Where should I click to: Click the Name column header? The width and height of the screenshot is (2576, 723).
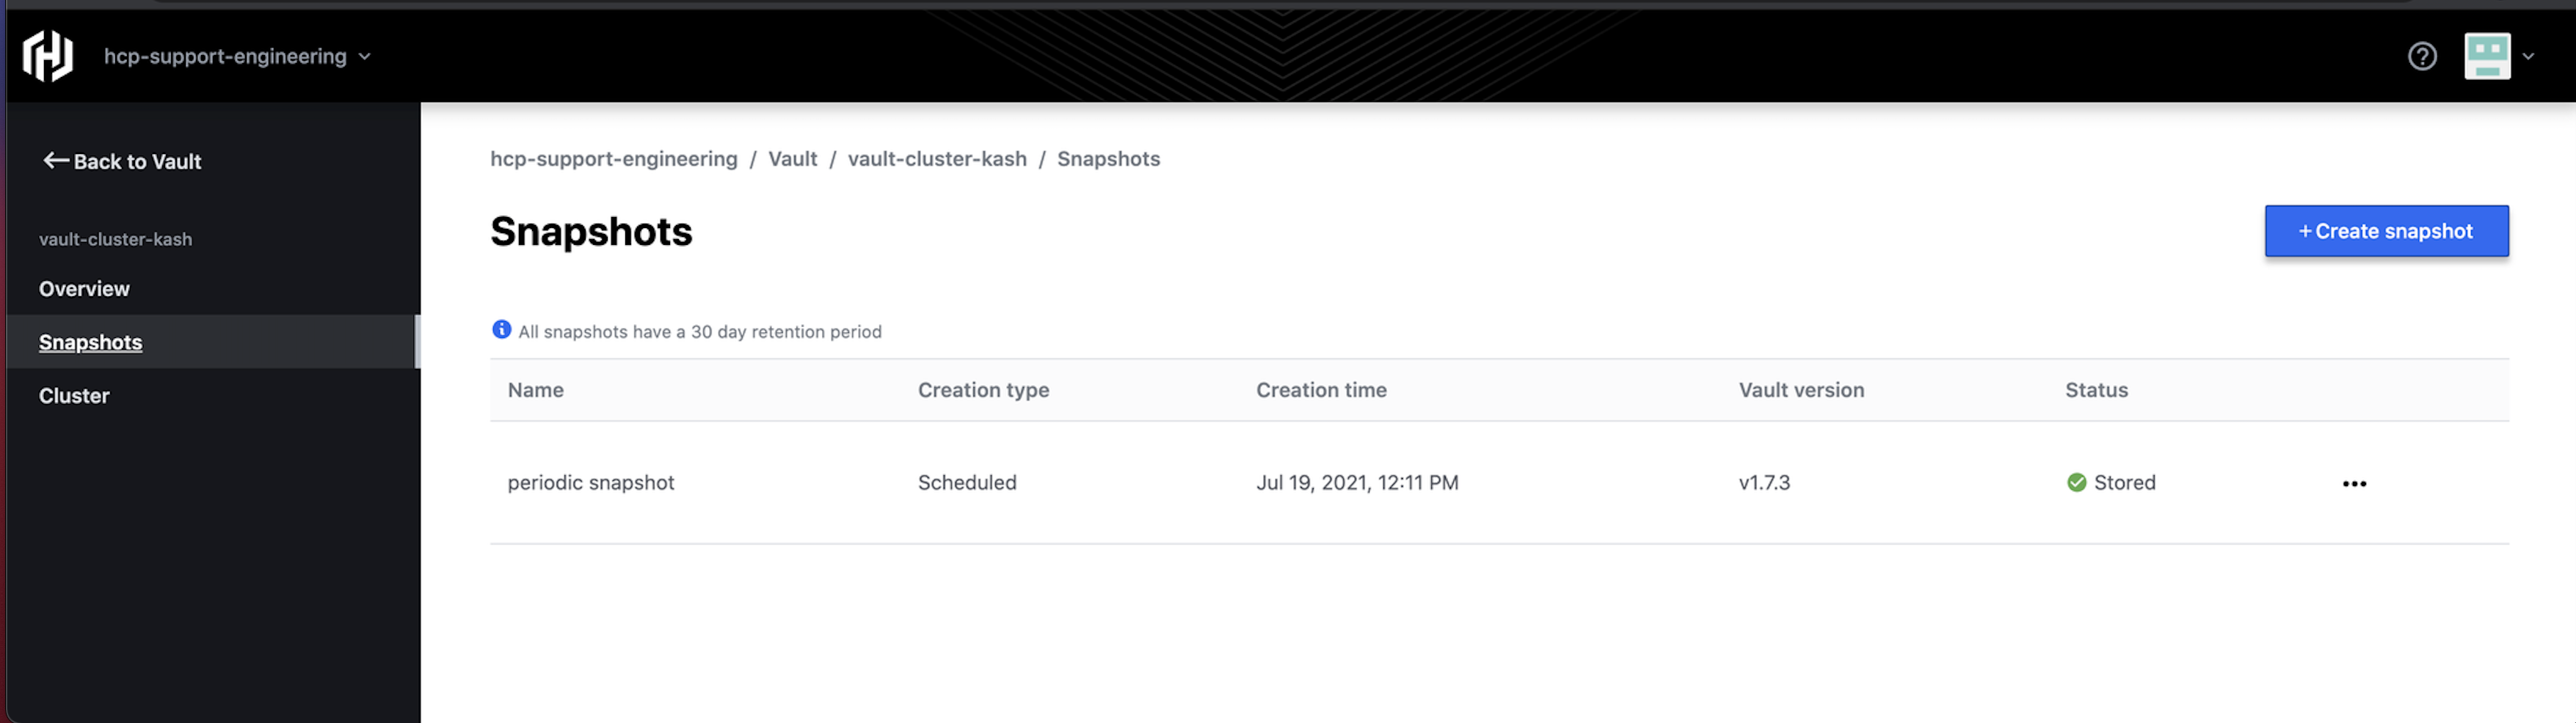tap(535, 390)
